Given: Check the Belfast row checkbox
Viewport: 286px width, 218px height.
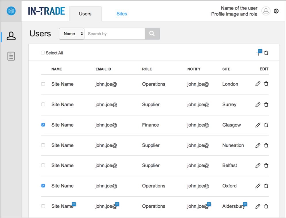Looking at the screenshot, I should (43, 165).
